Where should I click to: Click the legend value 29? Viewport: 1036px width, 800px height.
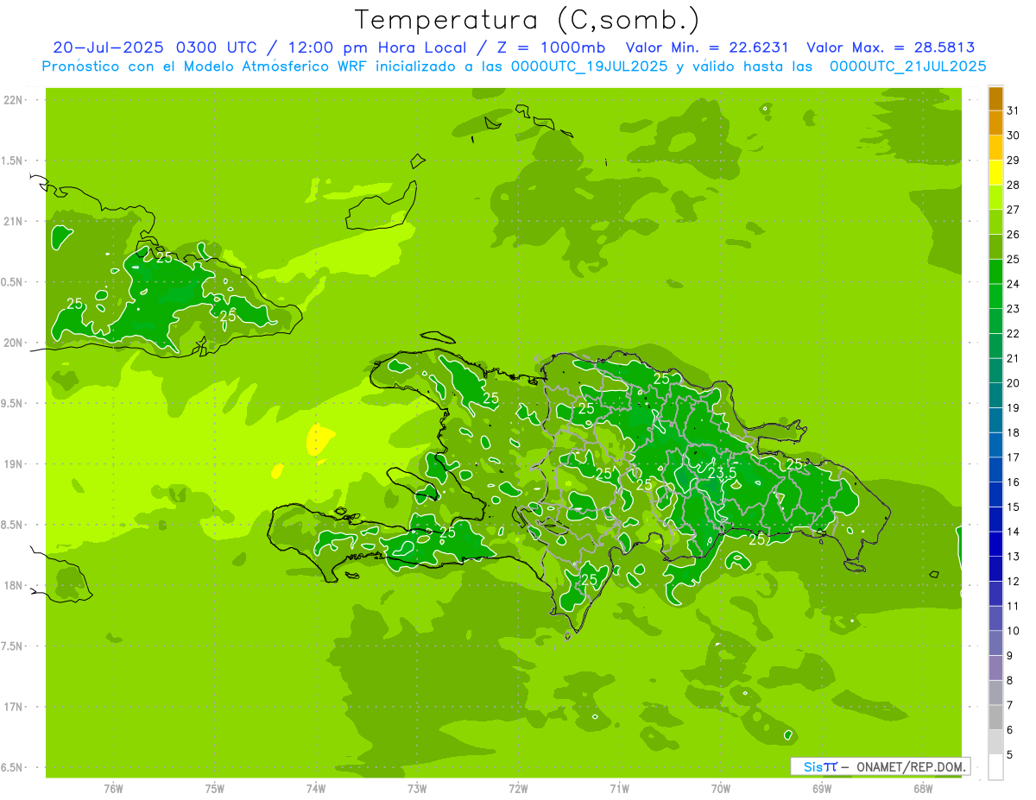[x=1013, y=160]
